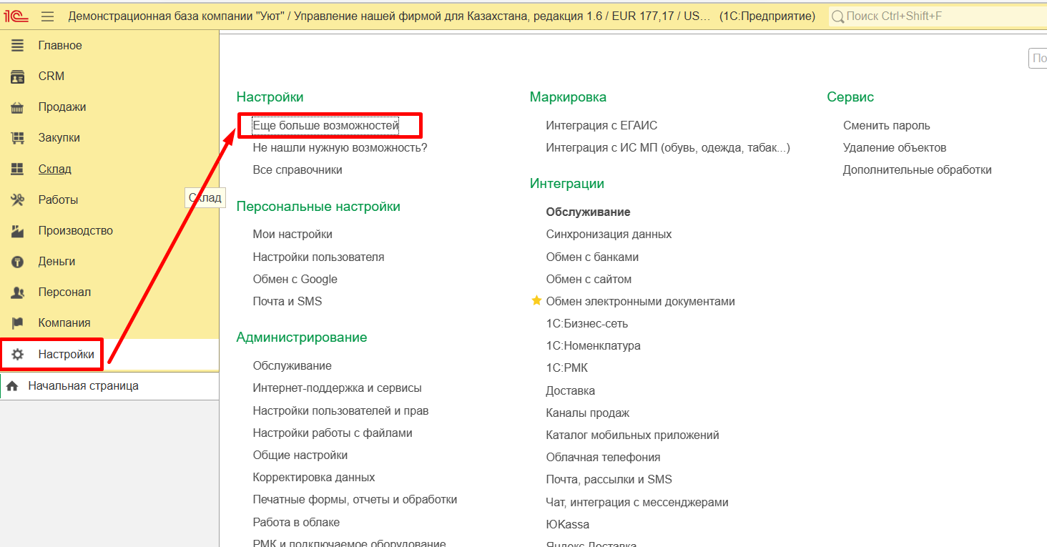
Task: Open Чат, интеграция с мессенджерами
Action: (636, 503)
